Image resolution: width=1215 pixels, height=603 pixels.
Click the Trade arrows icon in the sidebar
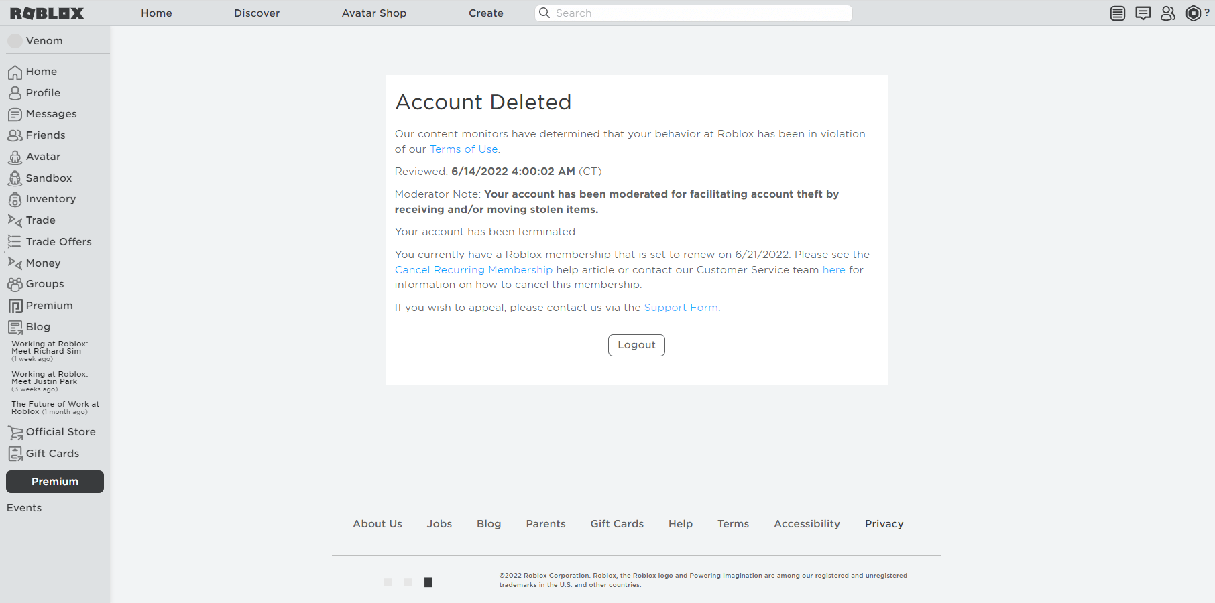pyautogui.click(x=15, y=220)
